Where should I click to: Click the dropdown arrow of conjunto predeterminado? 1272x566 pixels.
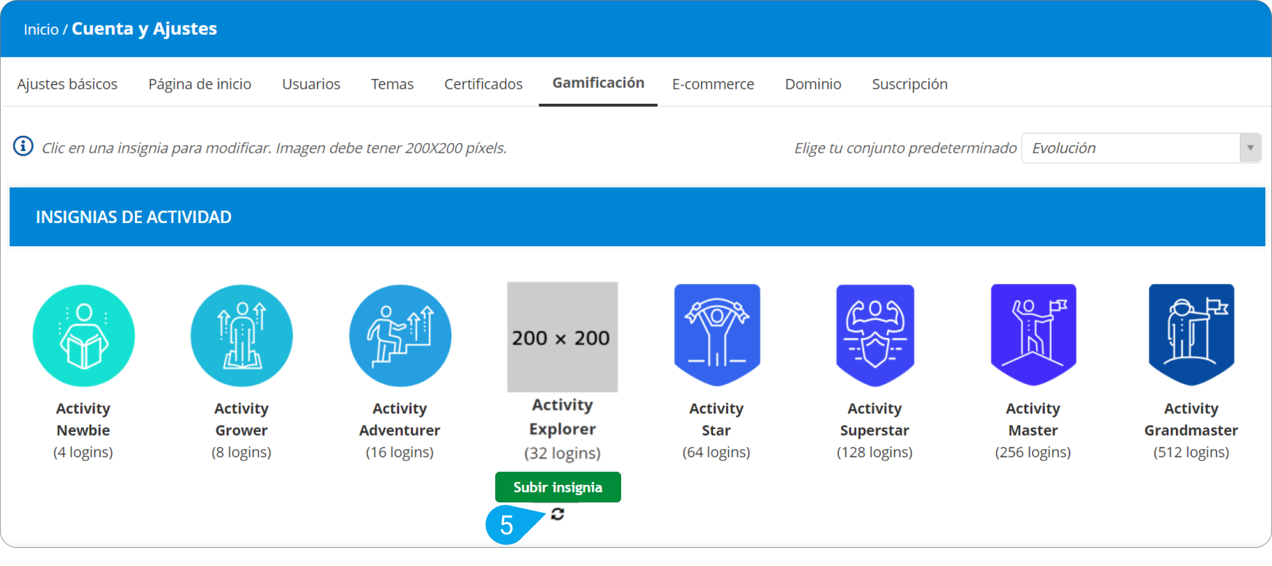pyautogui.click(x=1250, y=148)
